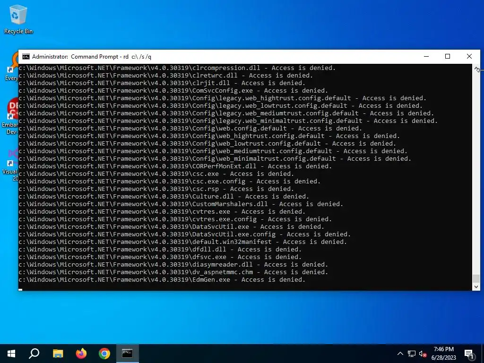Select the Everything desktop shortcut icon
This screenshot has height=363, width=484.
pyautogui.click(x=12, y=66)
